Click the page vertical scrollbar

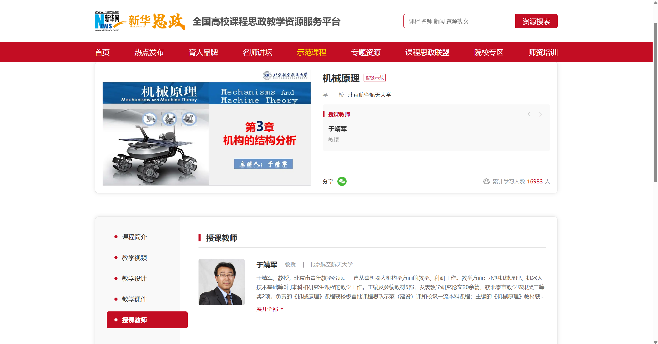(x=655, y=103)
